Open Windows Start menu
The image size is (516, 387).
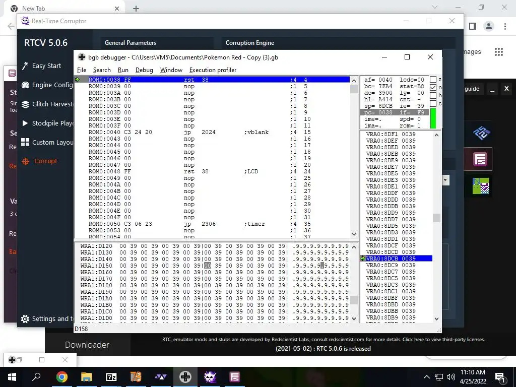[12, 377]
